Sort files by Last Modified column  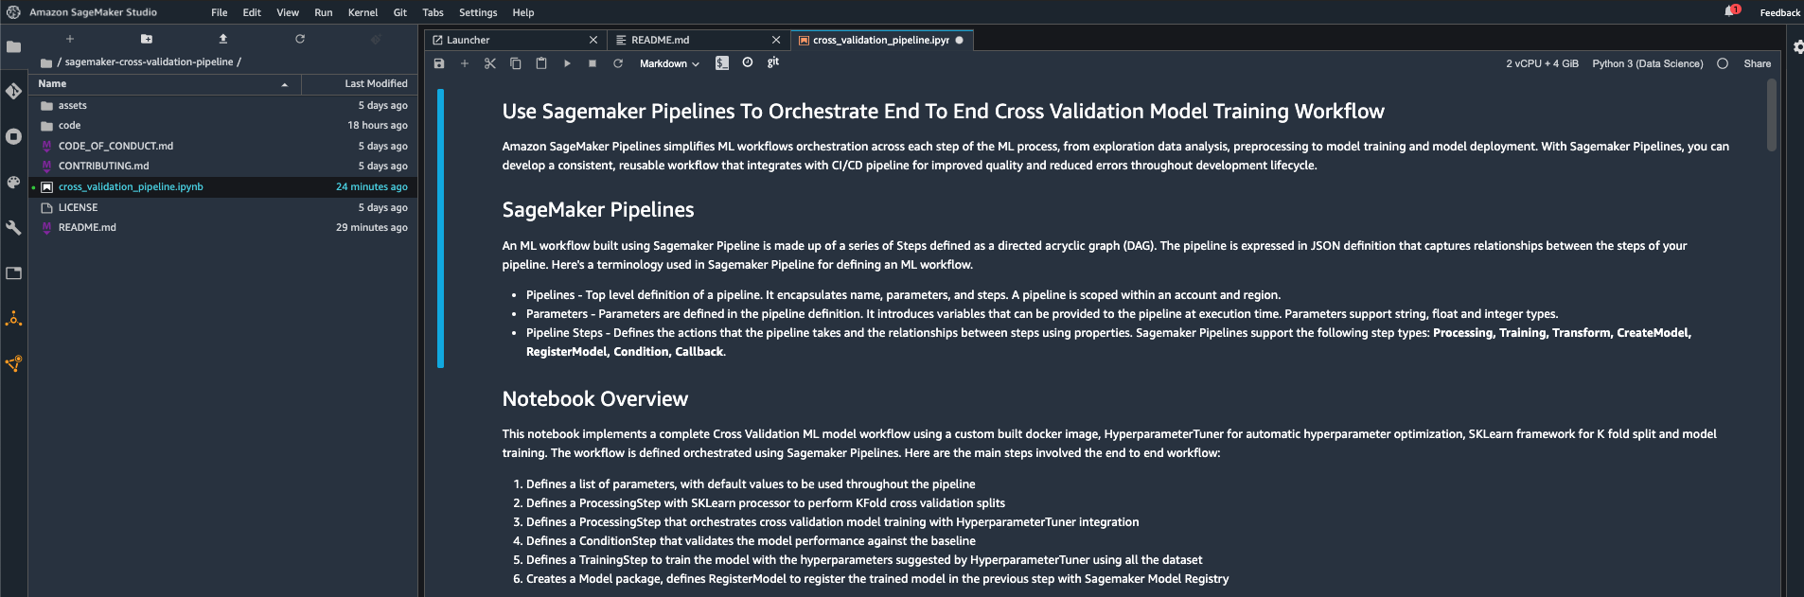[x=360, y=84]
